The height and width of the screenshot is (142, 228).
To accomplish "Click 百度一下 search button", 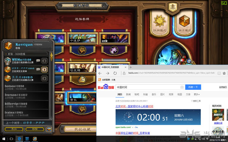I will [x=193, y=87].
